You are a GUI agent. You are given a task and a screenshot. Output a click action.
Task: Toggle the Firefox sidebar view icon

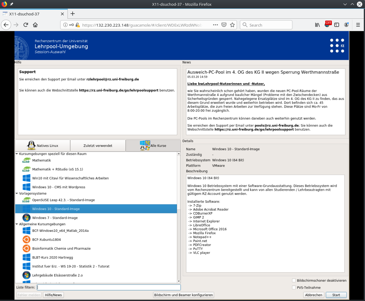(337, 25)
